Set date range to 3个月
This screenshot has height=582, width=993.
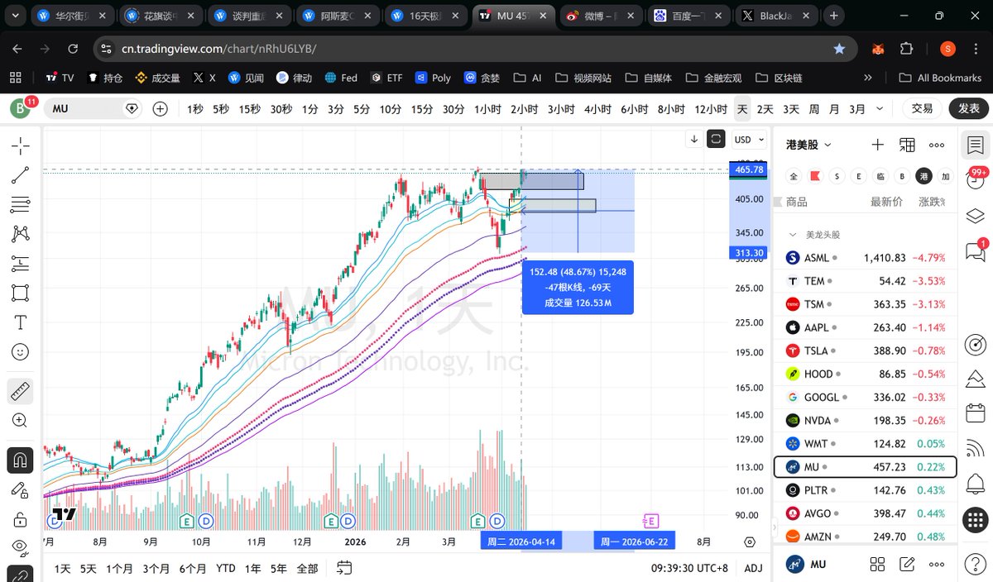156,568
